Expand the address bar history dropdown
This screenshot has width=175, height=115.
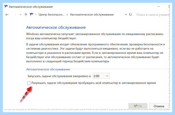coord(126,15)
